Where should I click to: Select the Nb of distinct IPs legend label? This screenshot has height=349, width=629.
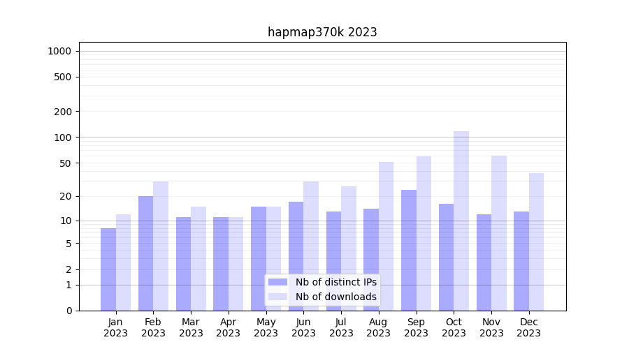coord(335,282)
